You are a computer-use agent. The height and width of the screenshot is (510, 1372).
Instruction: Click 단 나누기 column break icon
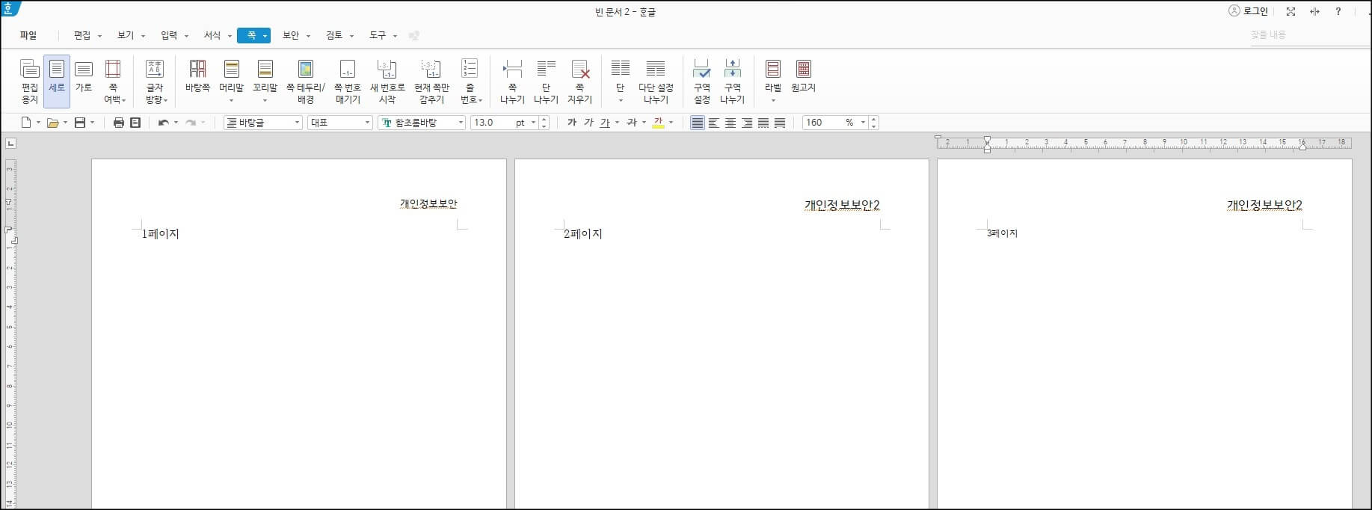point(546,82)
